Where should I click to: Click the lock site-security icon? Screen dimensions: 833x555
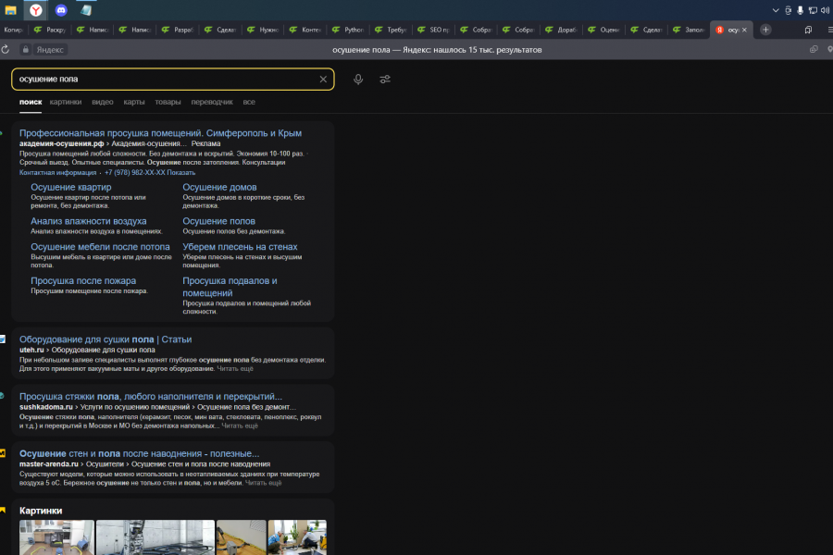26,49
